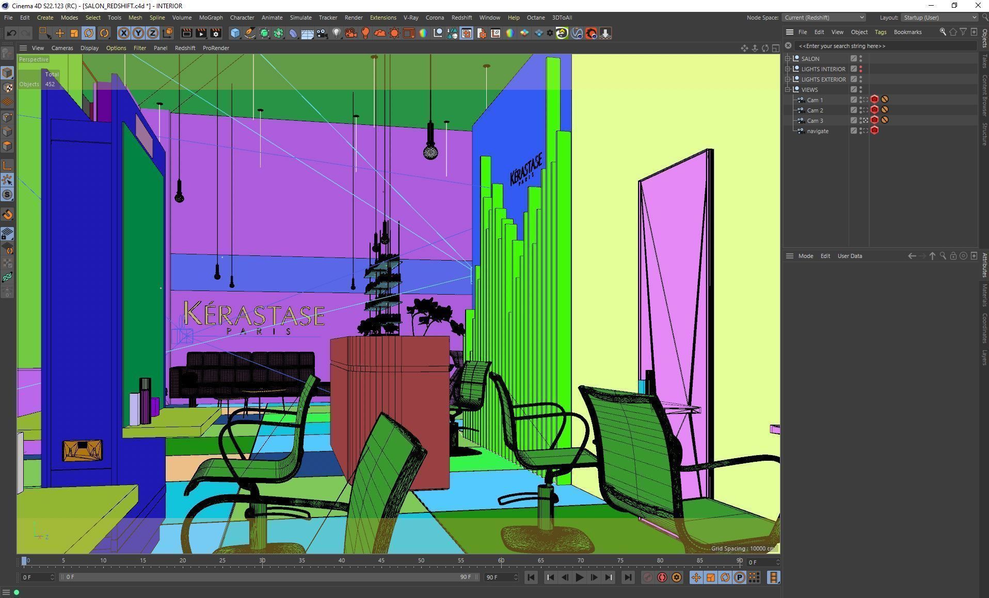Open the viewport Cameras menu
This screenshot has width=989, height=598.
[62, 48]
